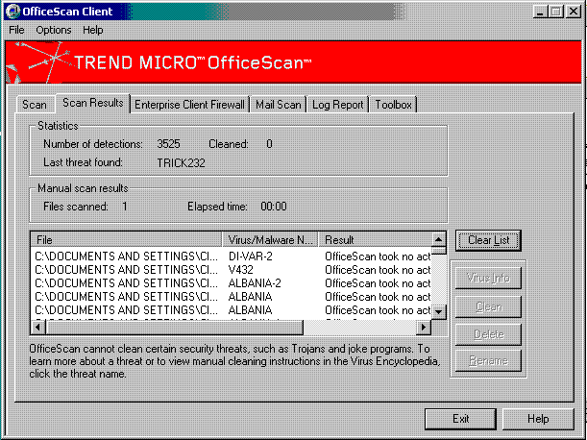Click the bottom Help button

click(538, 419)
